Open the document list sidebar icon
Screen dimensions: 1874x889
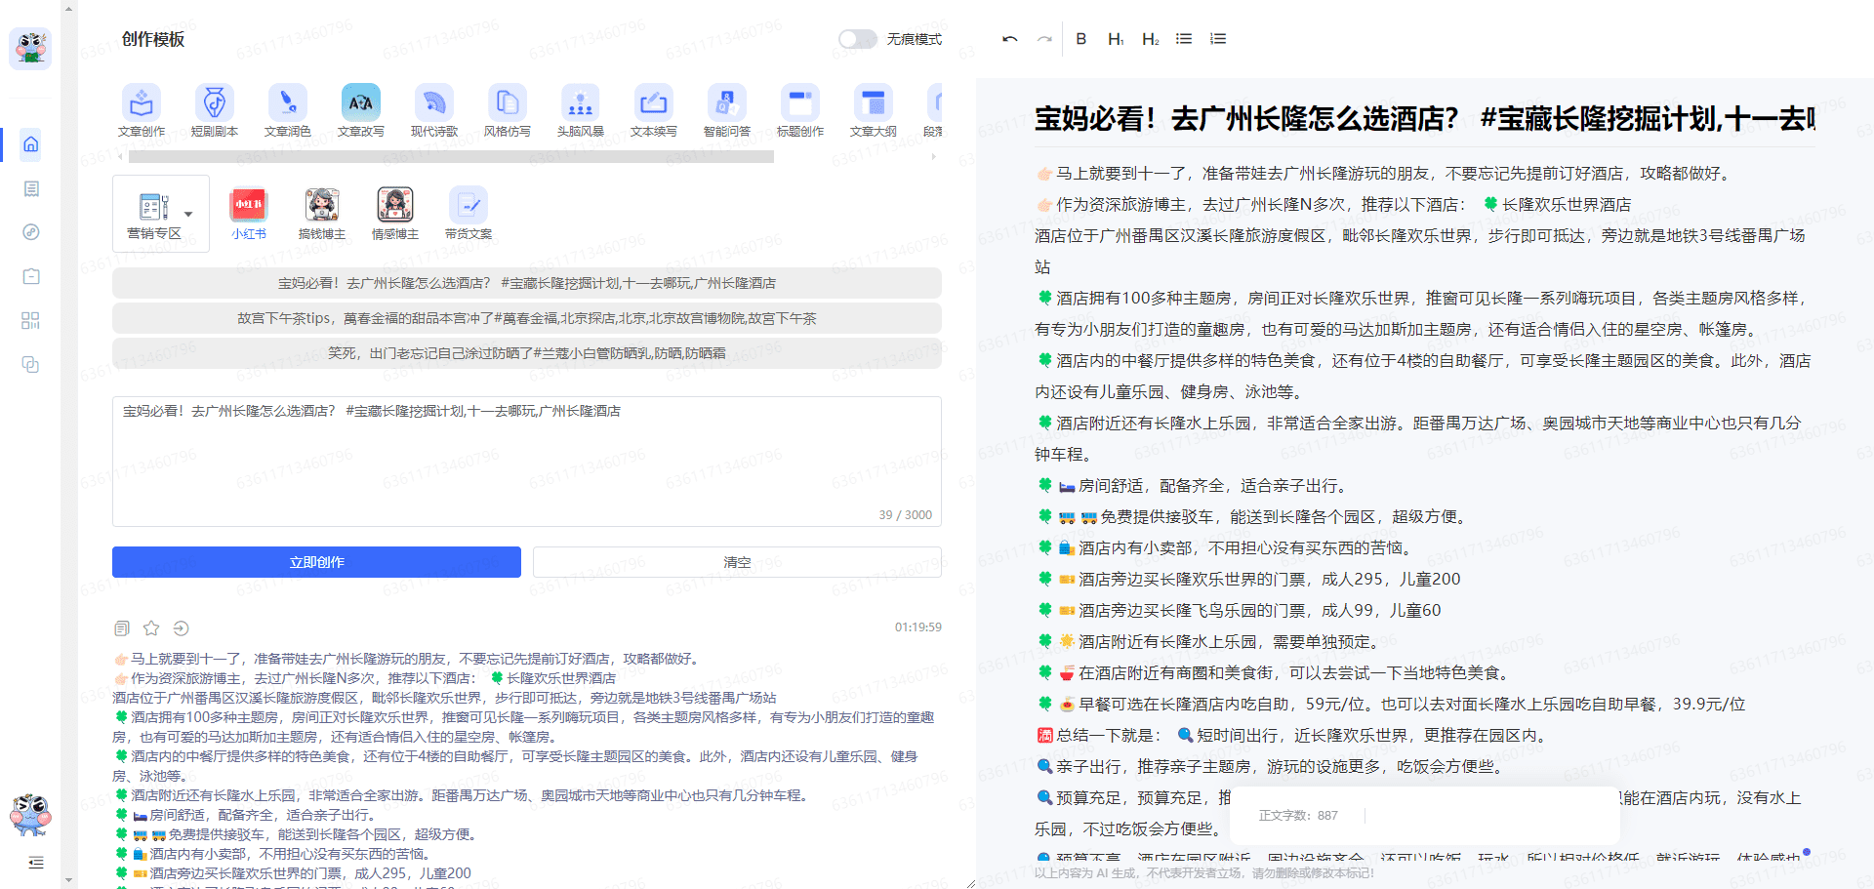[31, 188]
